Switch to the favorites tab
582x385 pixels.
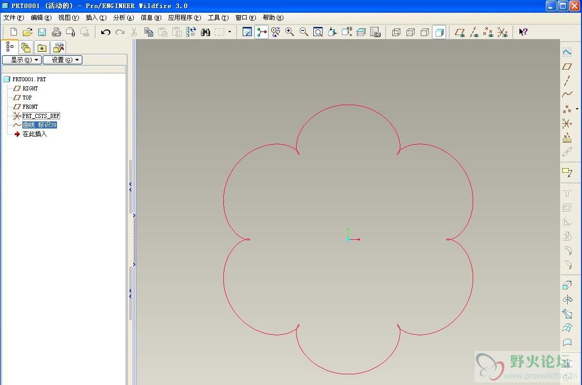[x=42, y=47]
